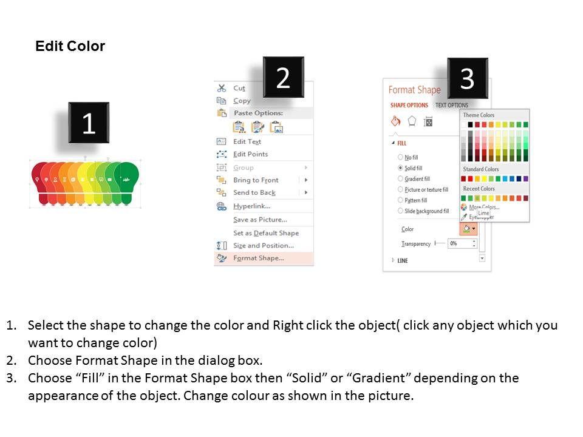Expand the LINE section

[x=393, y=260]
